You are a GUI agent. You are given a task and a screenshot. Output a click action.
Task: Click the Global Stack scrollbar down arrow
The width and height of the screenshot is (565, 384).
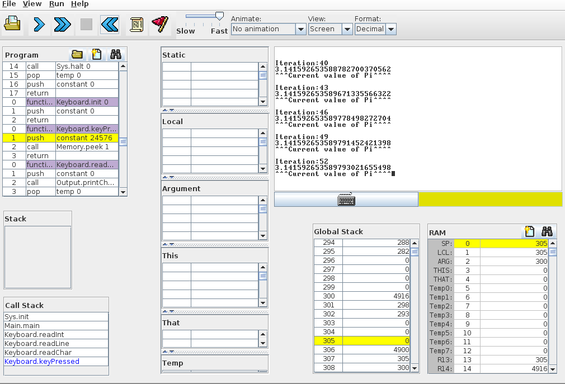pyautogui.click(x=415, y=368)
